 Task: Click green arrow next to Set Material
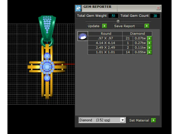153,120
